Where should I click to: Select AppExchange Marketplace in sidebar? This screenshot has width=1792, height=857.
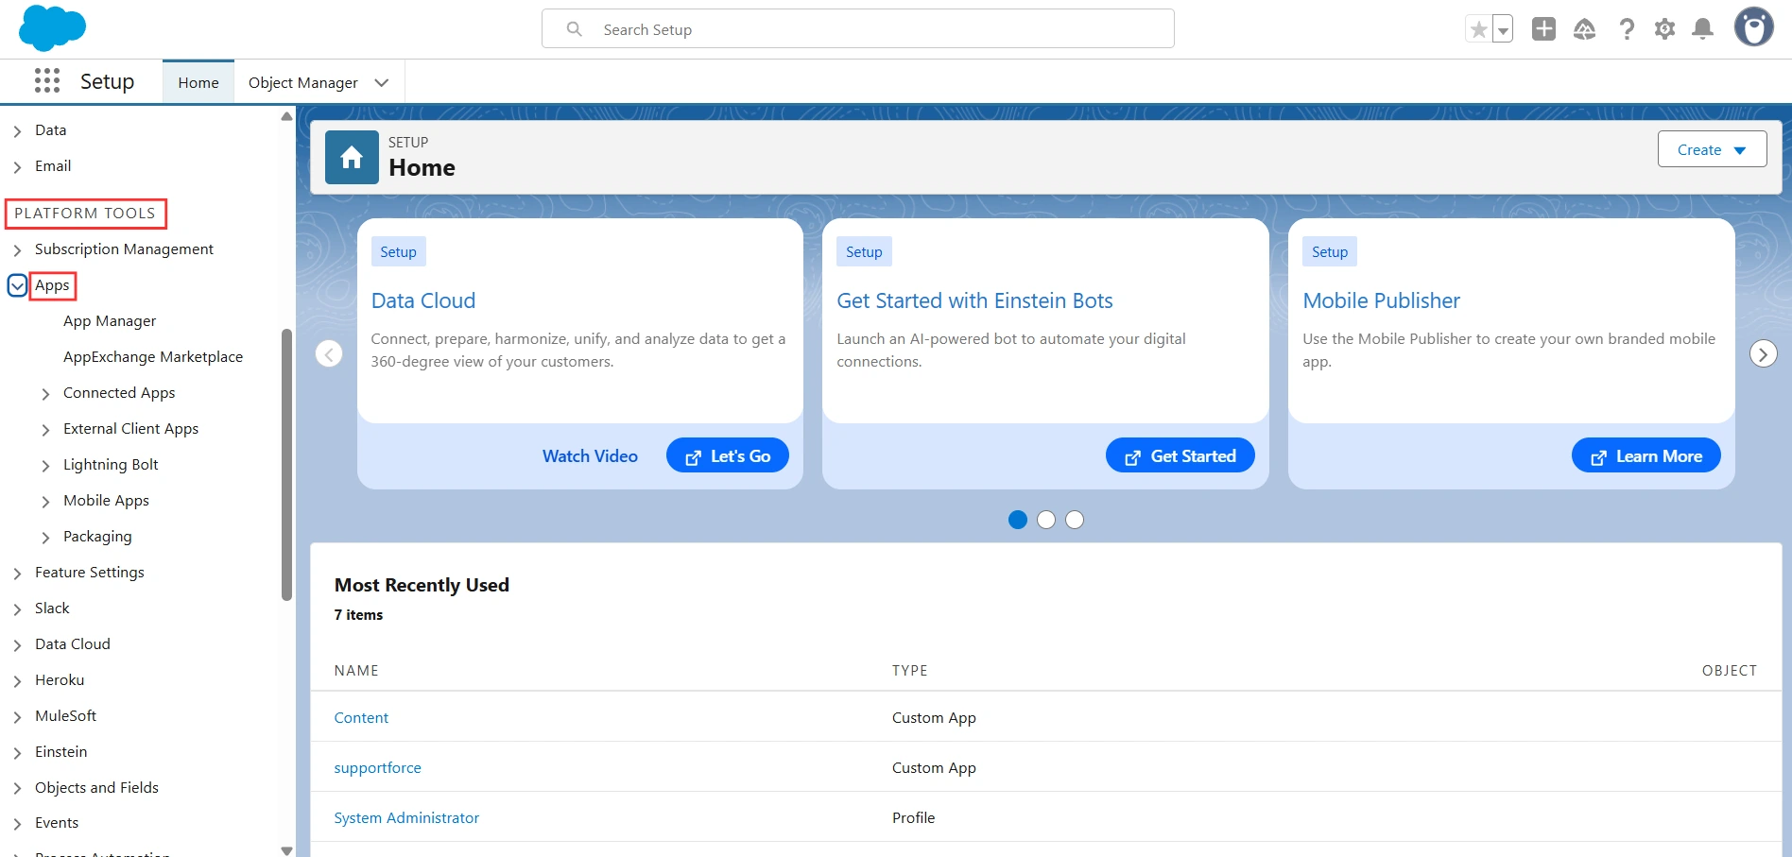153,357
